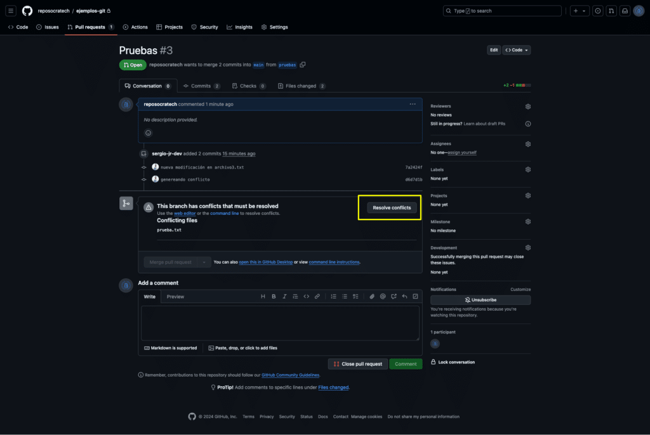Screen dimensions: 650x435
Task: Insert unordered bullet list in comment
Action: pos(345,297)
